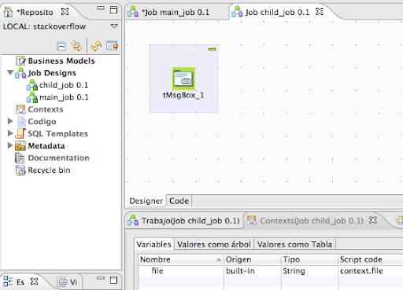Collapse the Job Designs node

(10, 72)
